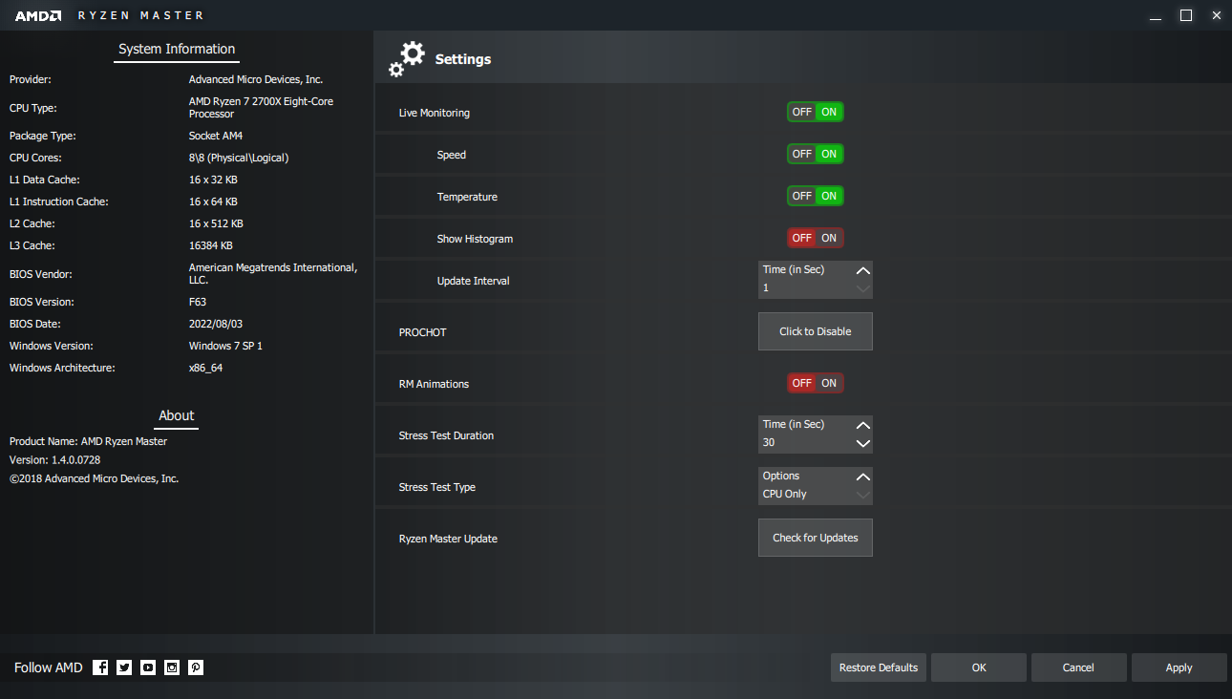Viewport: 1232px width, 699px height.
Task: Click the L2 Cache value 16 x 512 KB
Action: click(216, 223)
